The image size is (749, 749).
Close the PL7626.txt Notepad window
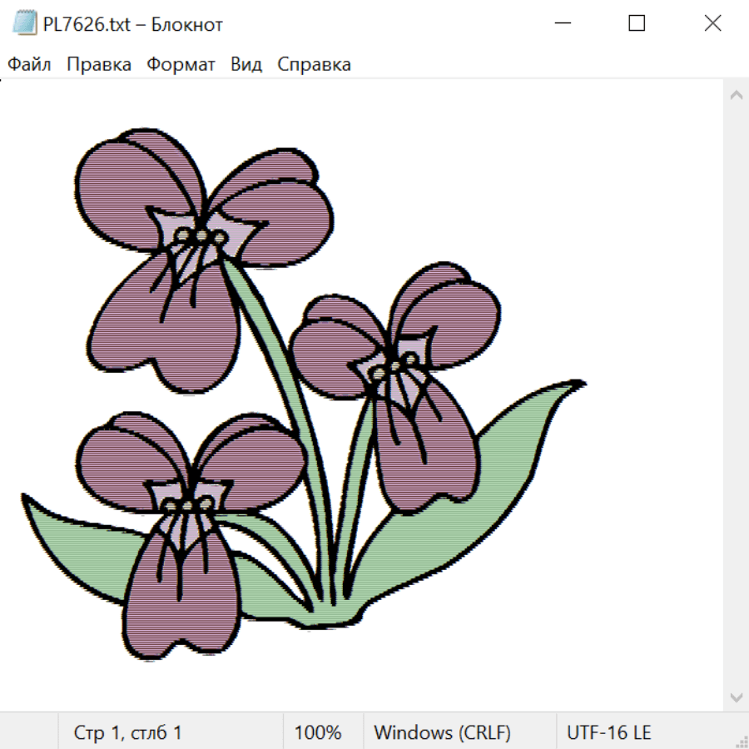click(x=712, y=24)
